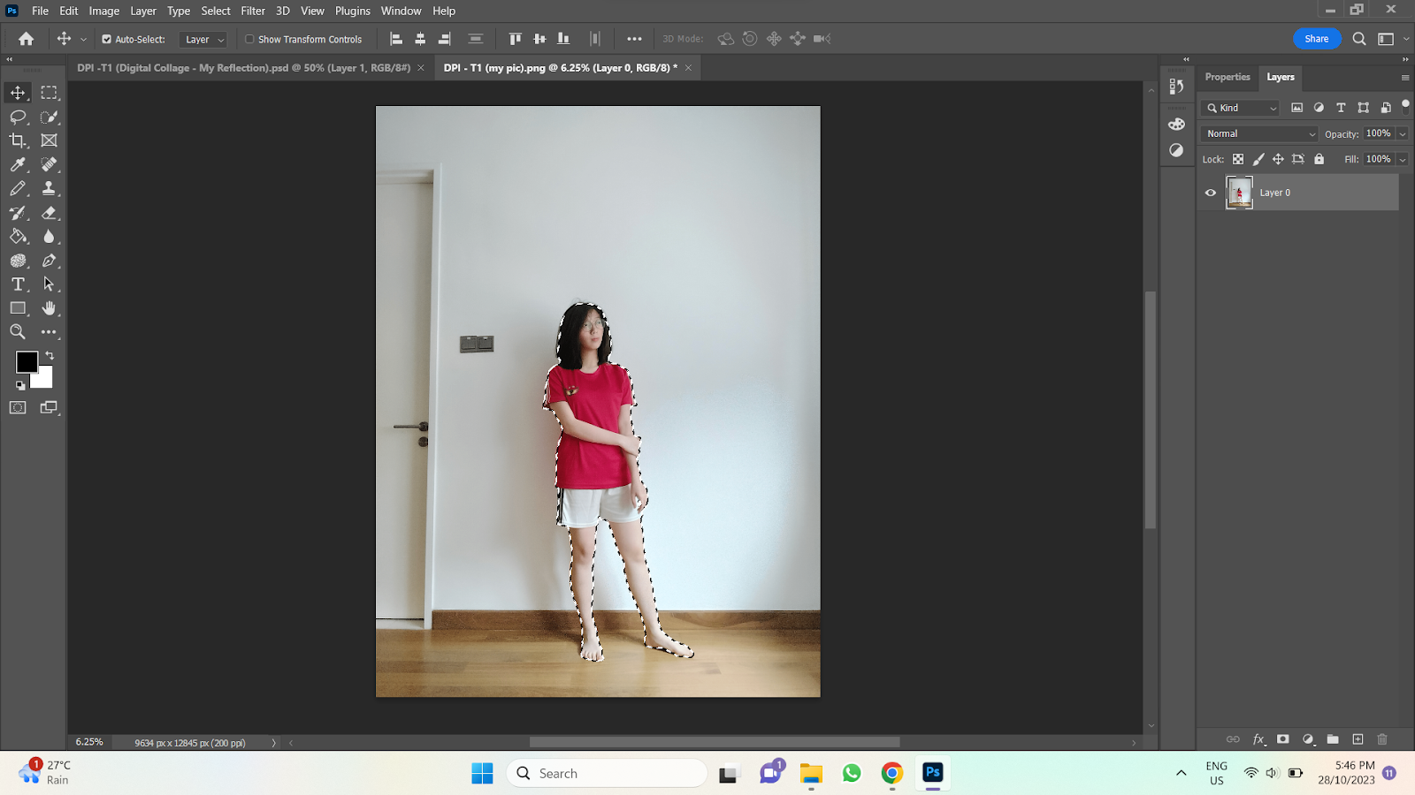This screenshot has width=1415, height=795.
Task: Open Photoshop search
Action: (1359, 39)
